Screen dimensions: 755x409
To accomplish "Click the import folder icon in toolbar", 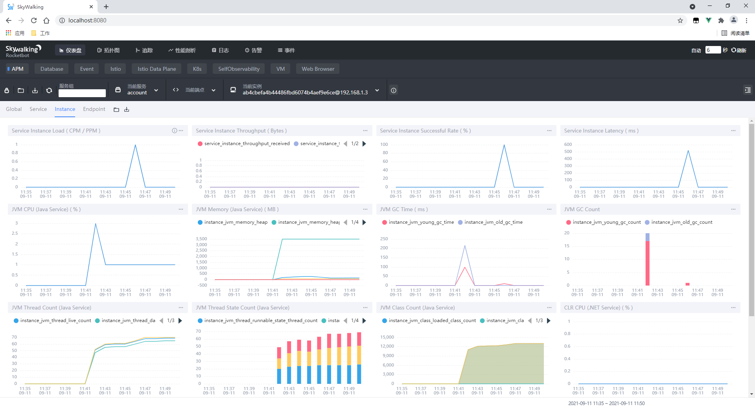I will pos(21,90).
